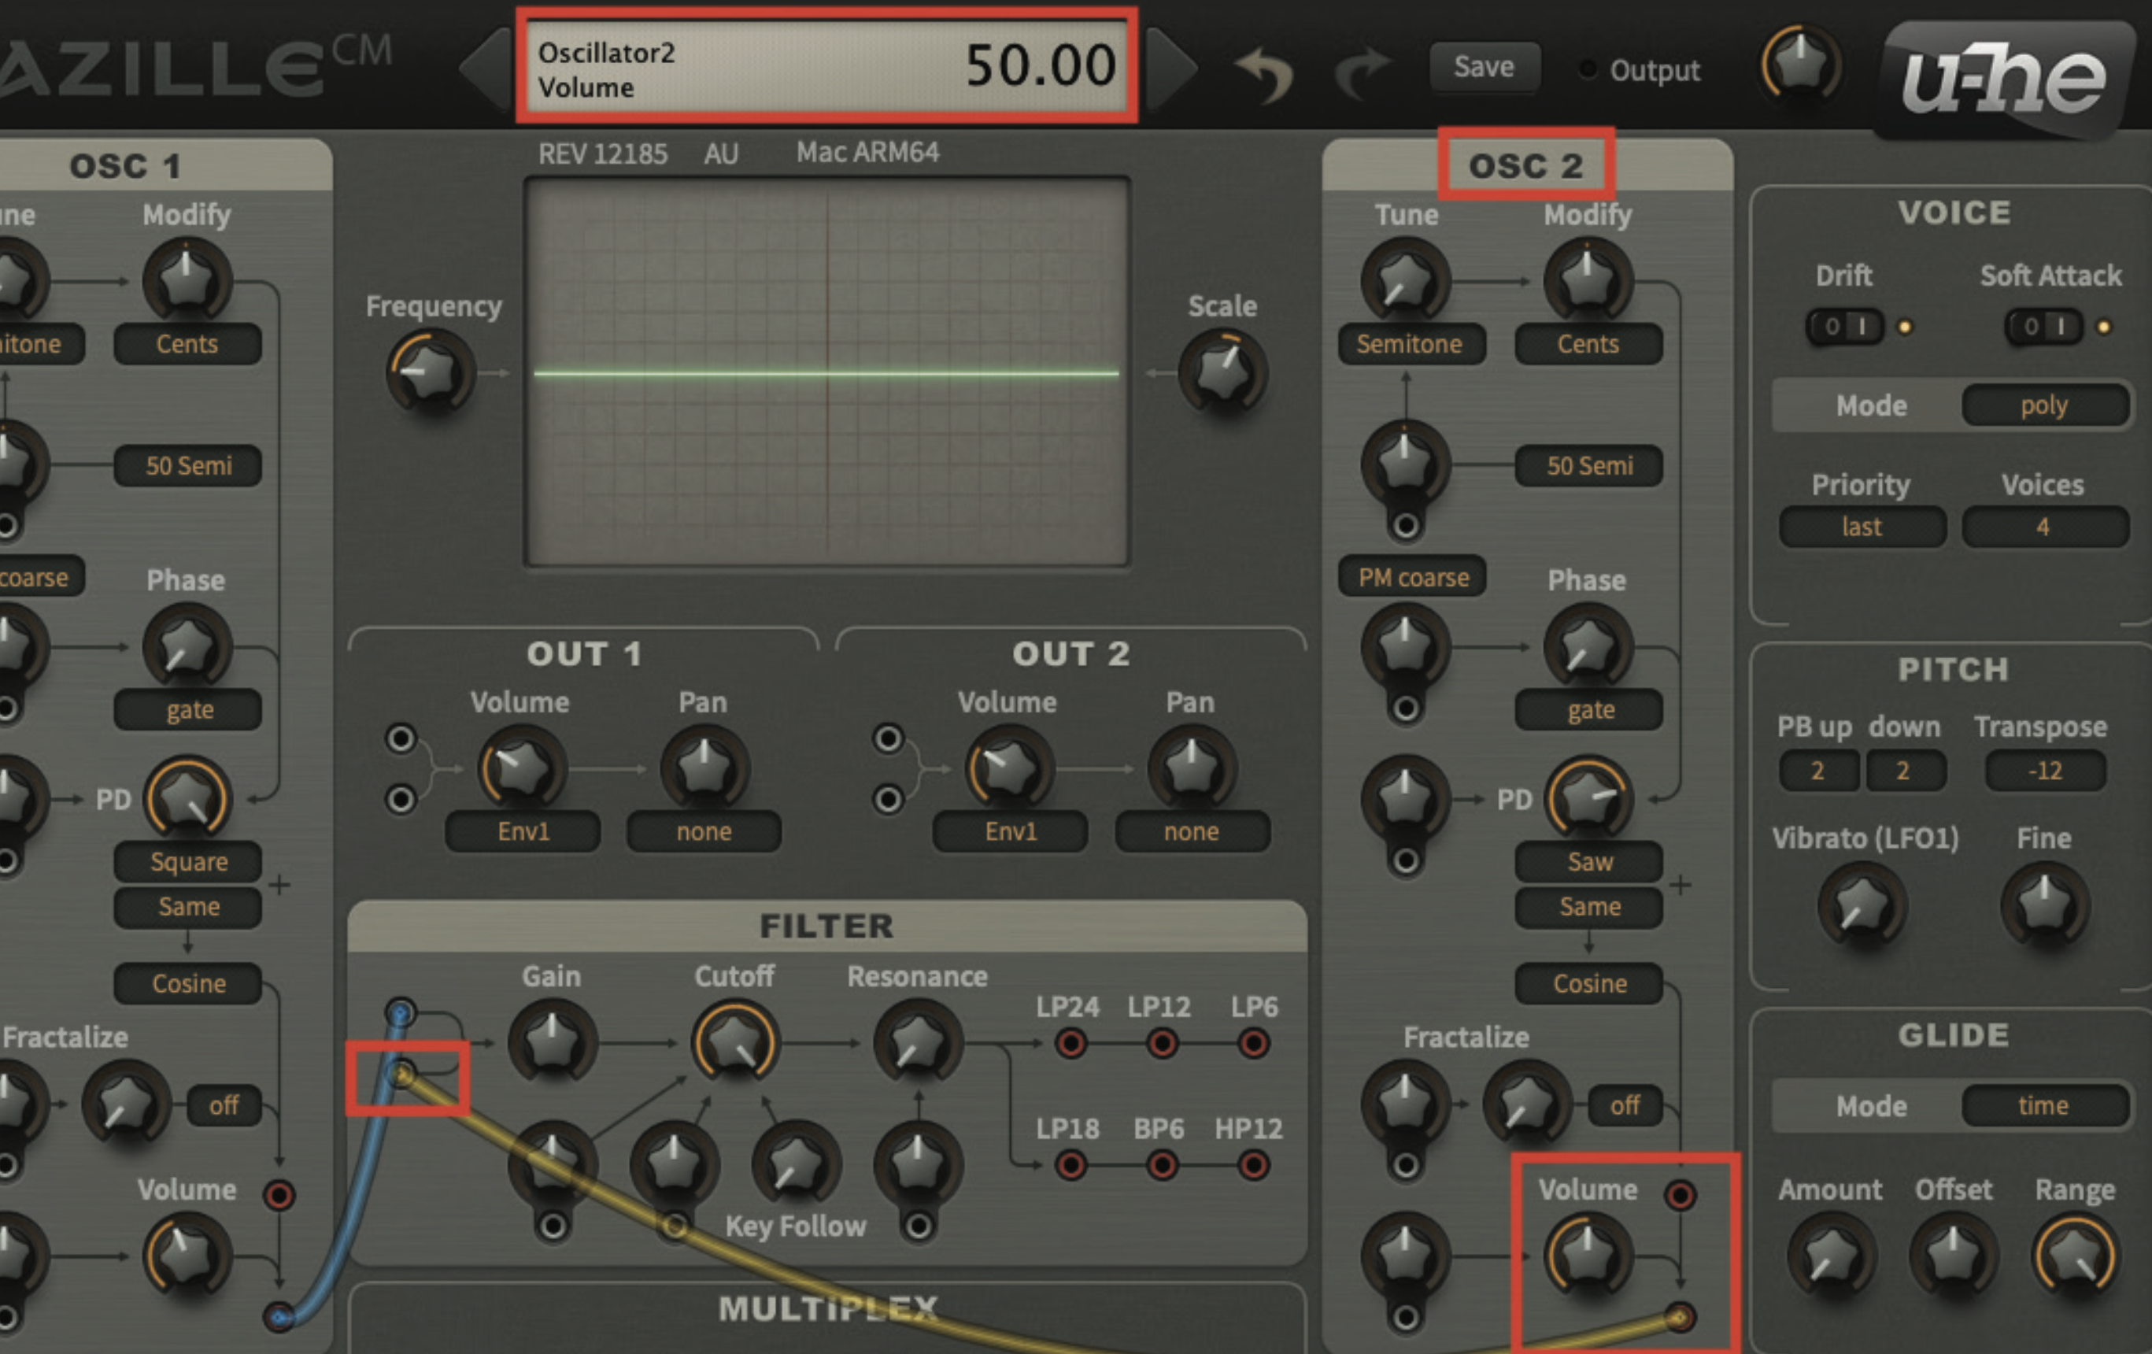
Task: Adjust the Glide Offset knob
Action: (x=1954, y=1255)
